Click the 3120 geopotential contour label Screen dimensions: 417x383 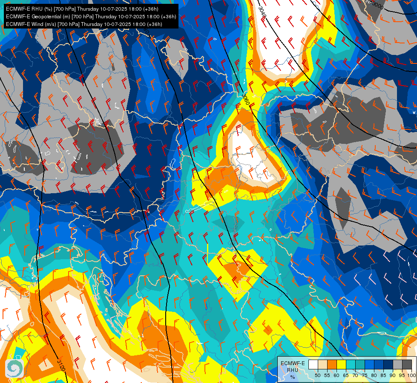61,366
